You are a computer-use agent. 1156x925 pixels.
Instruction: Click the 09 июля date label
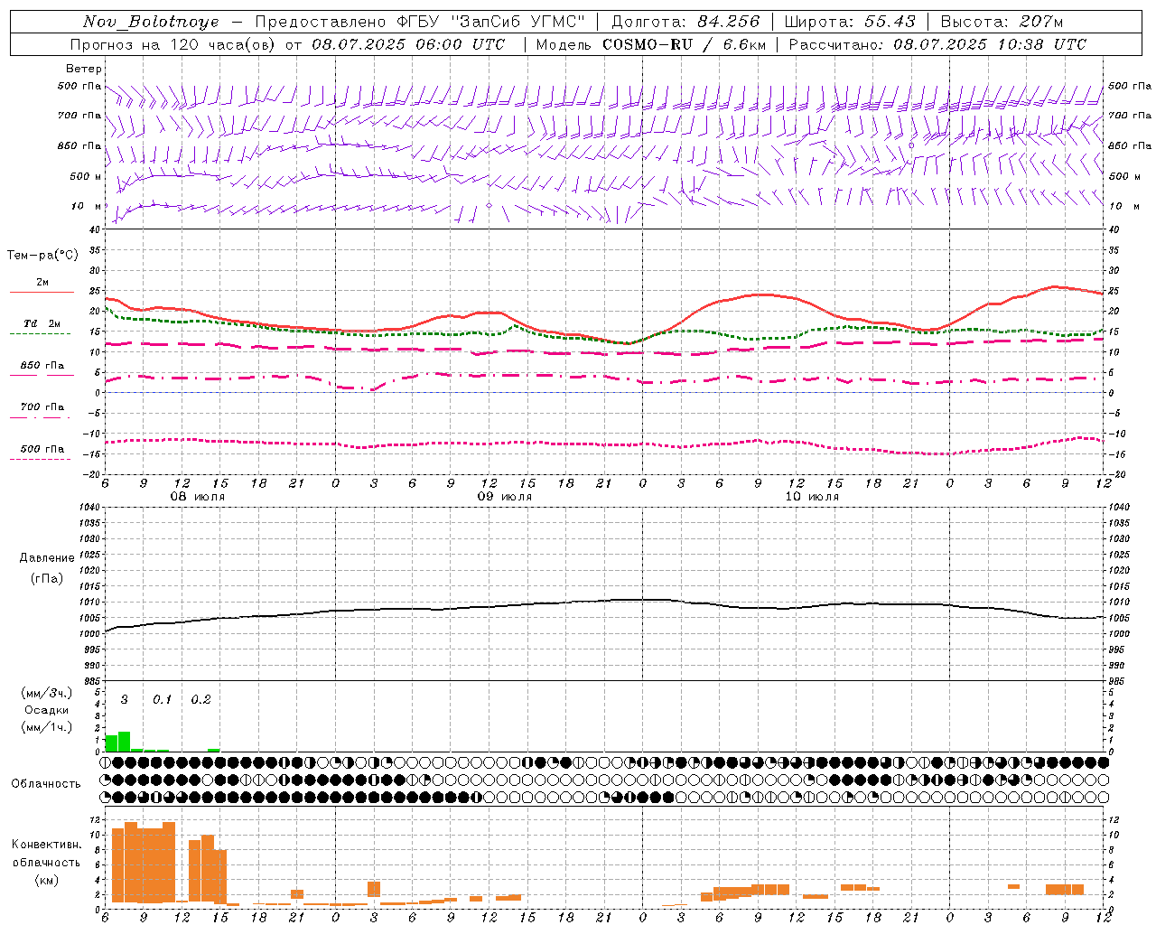pyautogui.click(x=505, y=497)
